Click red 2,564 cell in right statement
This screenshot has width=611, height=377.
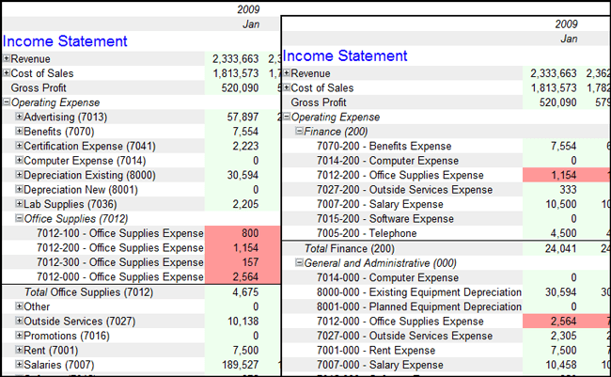point(564,322)
